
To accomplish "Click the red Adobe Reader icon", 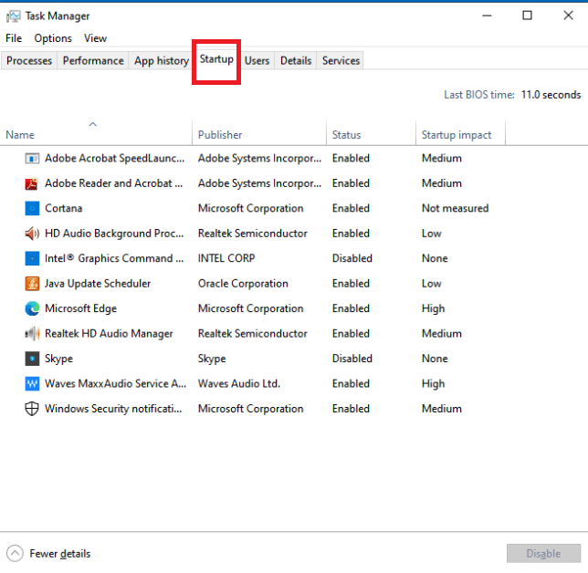I will coord(32,183).
